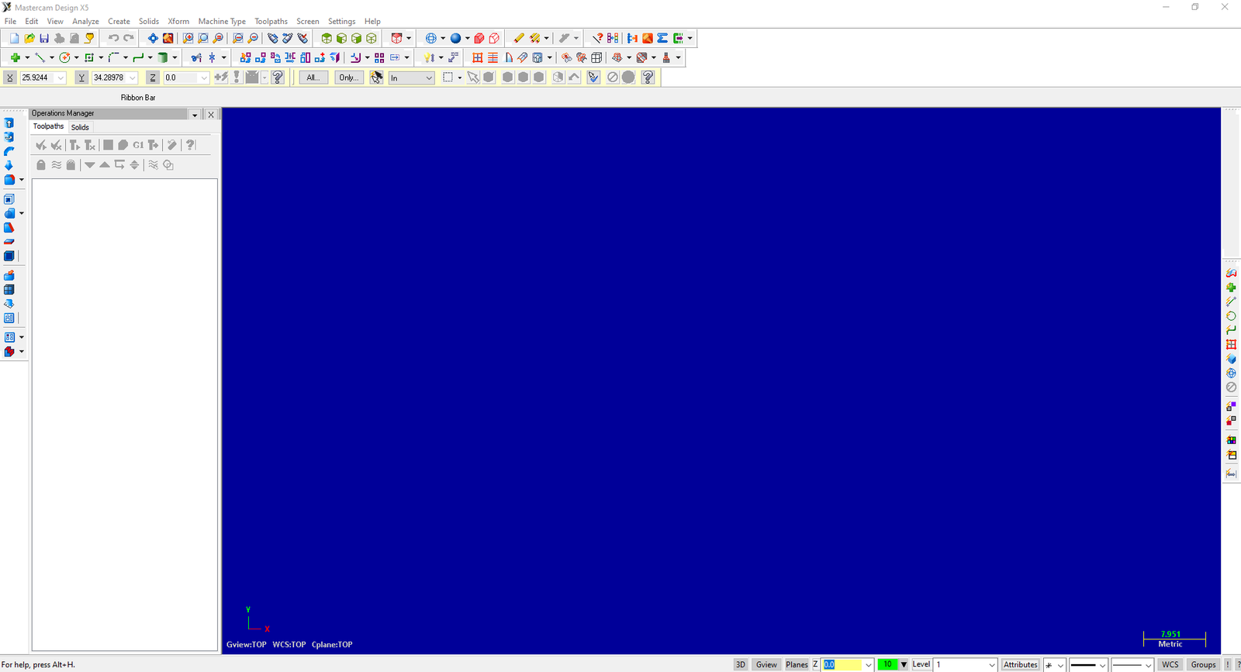Toggle the X coordinate lock button
The image size is (1241, 672).
[x=9, y=78]
